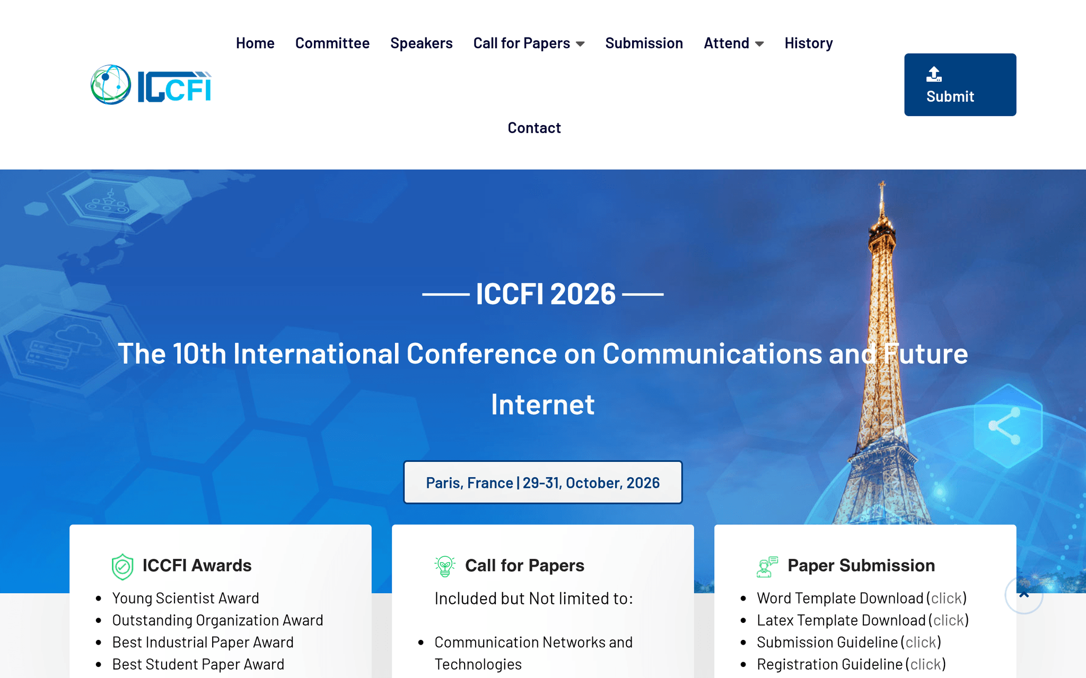Expand the Attend dropdown arrow
This screenshot has height=678, width=1086.
click(x=759, y=44)
